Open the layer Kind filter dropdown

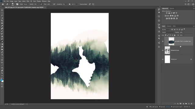[x=166, y=30]
